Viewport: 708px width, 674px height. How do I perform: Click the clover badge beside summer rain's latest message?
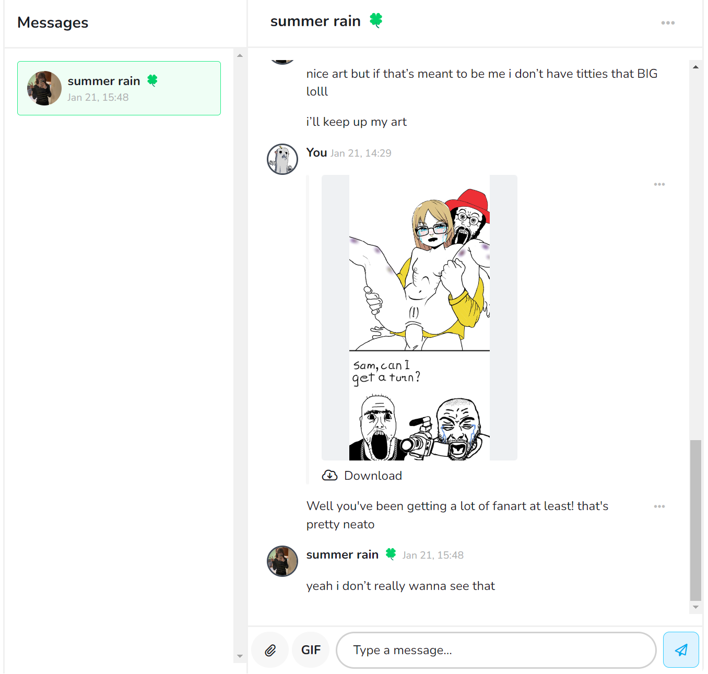391,554
